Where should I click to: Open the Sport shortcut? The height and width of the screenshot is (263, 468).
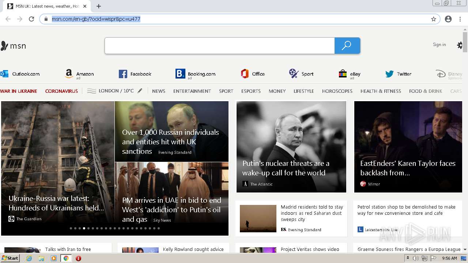click(x=301, y=74)
